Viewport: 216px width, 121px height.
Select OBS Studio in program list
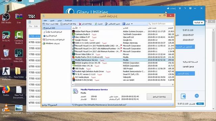coord(123,69)
